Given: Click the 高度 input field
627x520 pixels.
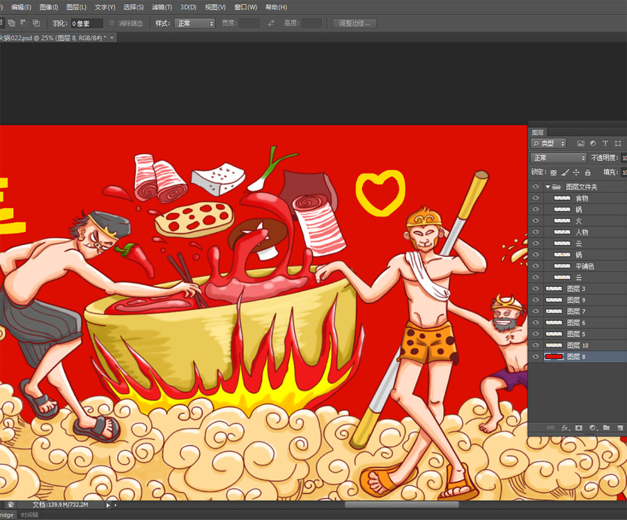Looking at the screenshot, I should click(x=311, y=24).
